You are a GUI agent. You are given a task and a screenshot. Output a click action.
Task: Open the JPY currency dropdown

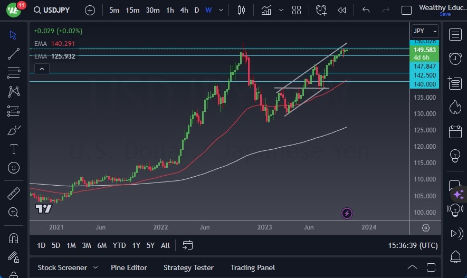[x=425, y=31]
